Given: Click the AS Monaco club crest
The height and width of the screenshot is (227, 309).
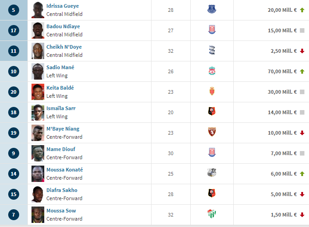Looking at the screenshot, I should [x=212, y=91].
